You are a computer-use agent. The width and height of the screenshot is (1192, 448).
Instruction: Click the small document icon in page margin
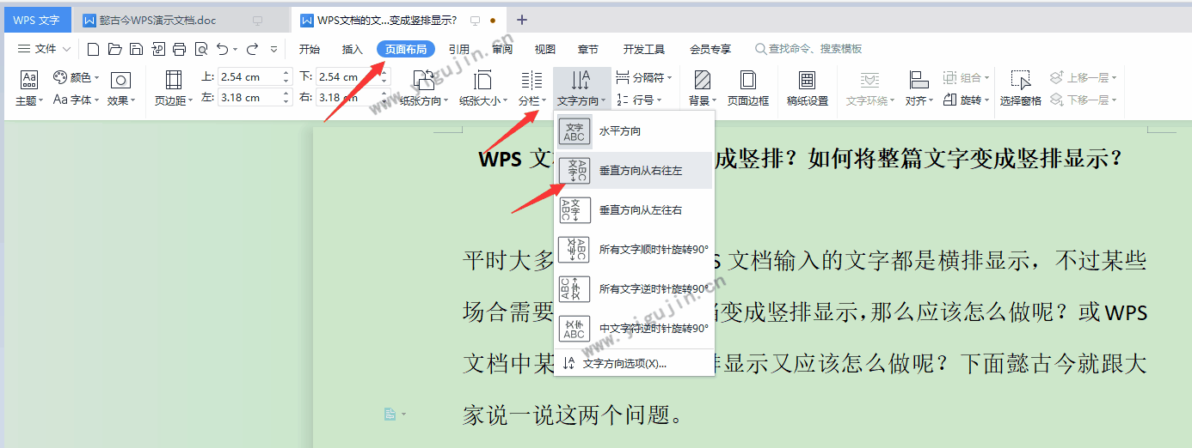390,415
